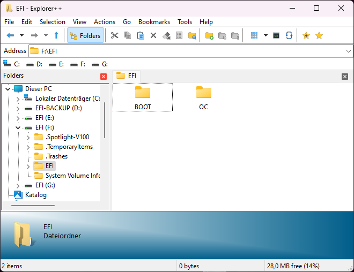Viewport: 354px width, 272px height.
Task: Open the File menu
Action: (x=9, y=22)
